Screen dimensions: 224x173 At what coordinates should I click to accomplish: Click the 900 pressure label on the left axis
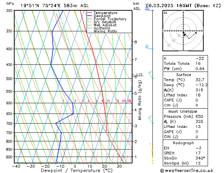(x=10, y=157)
